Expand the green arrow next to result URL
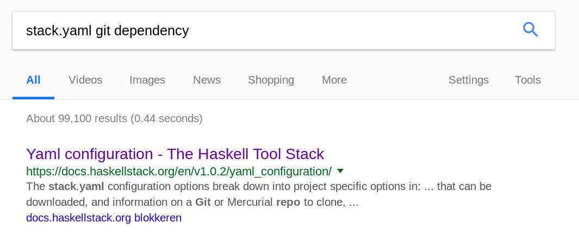This screenshot has width=579, height=234. 340,171
